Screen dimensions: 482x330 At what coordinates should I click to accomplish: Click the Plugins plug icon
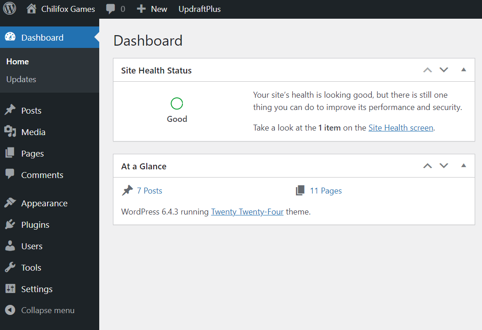[10, 224]
